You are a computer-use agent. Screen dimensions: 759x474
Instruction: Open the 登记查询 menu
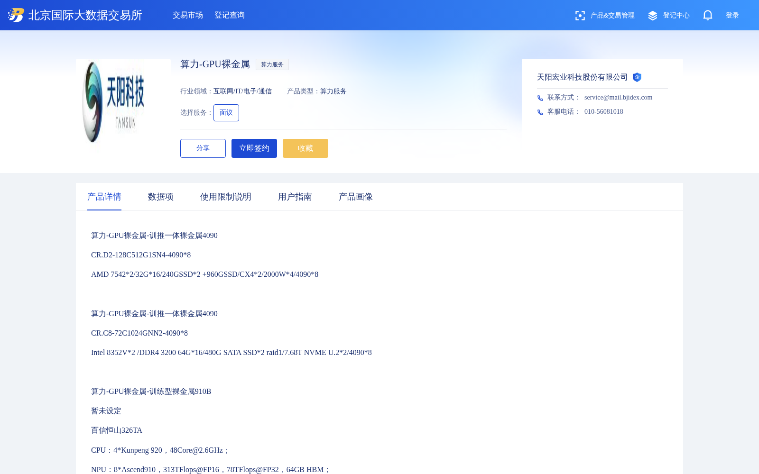point(230,15)
